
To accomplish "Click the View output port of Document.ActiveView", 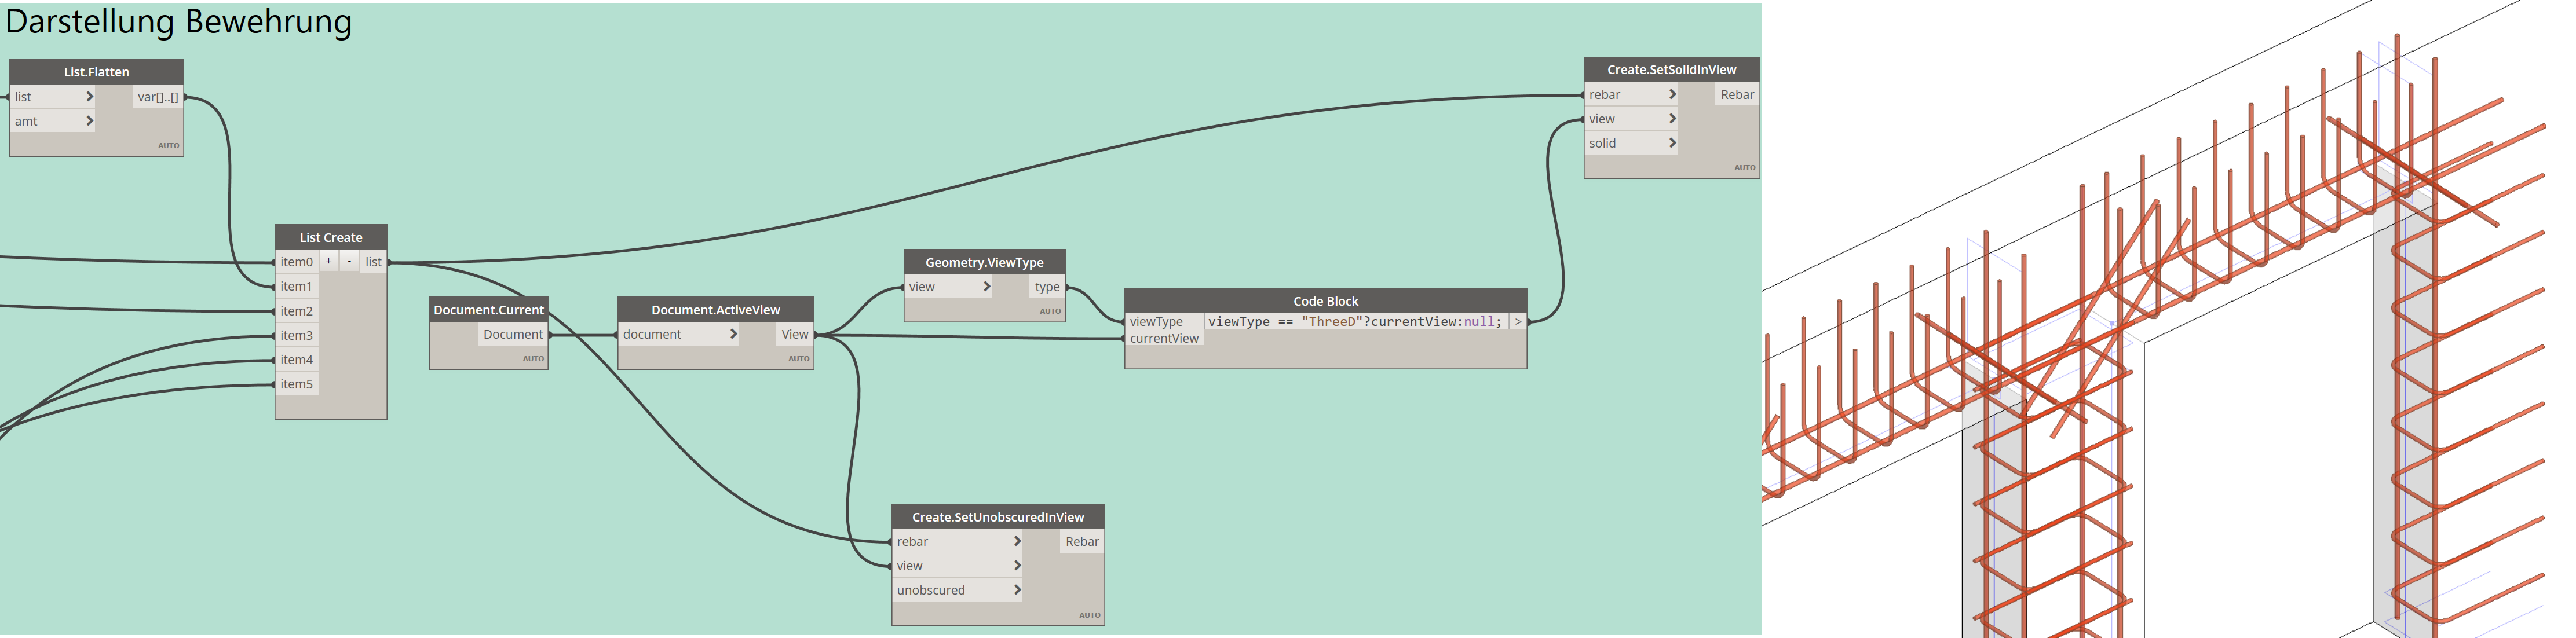I will click(x=794, y=334).
